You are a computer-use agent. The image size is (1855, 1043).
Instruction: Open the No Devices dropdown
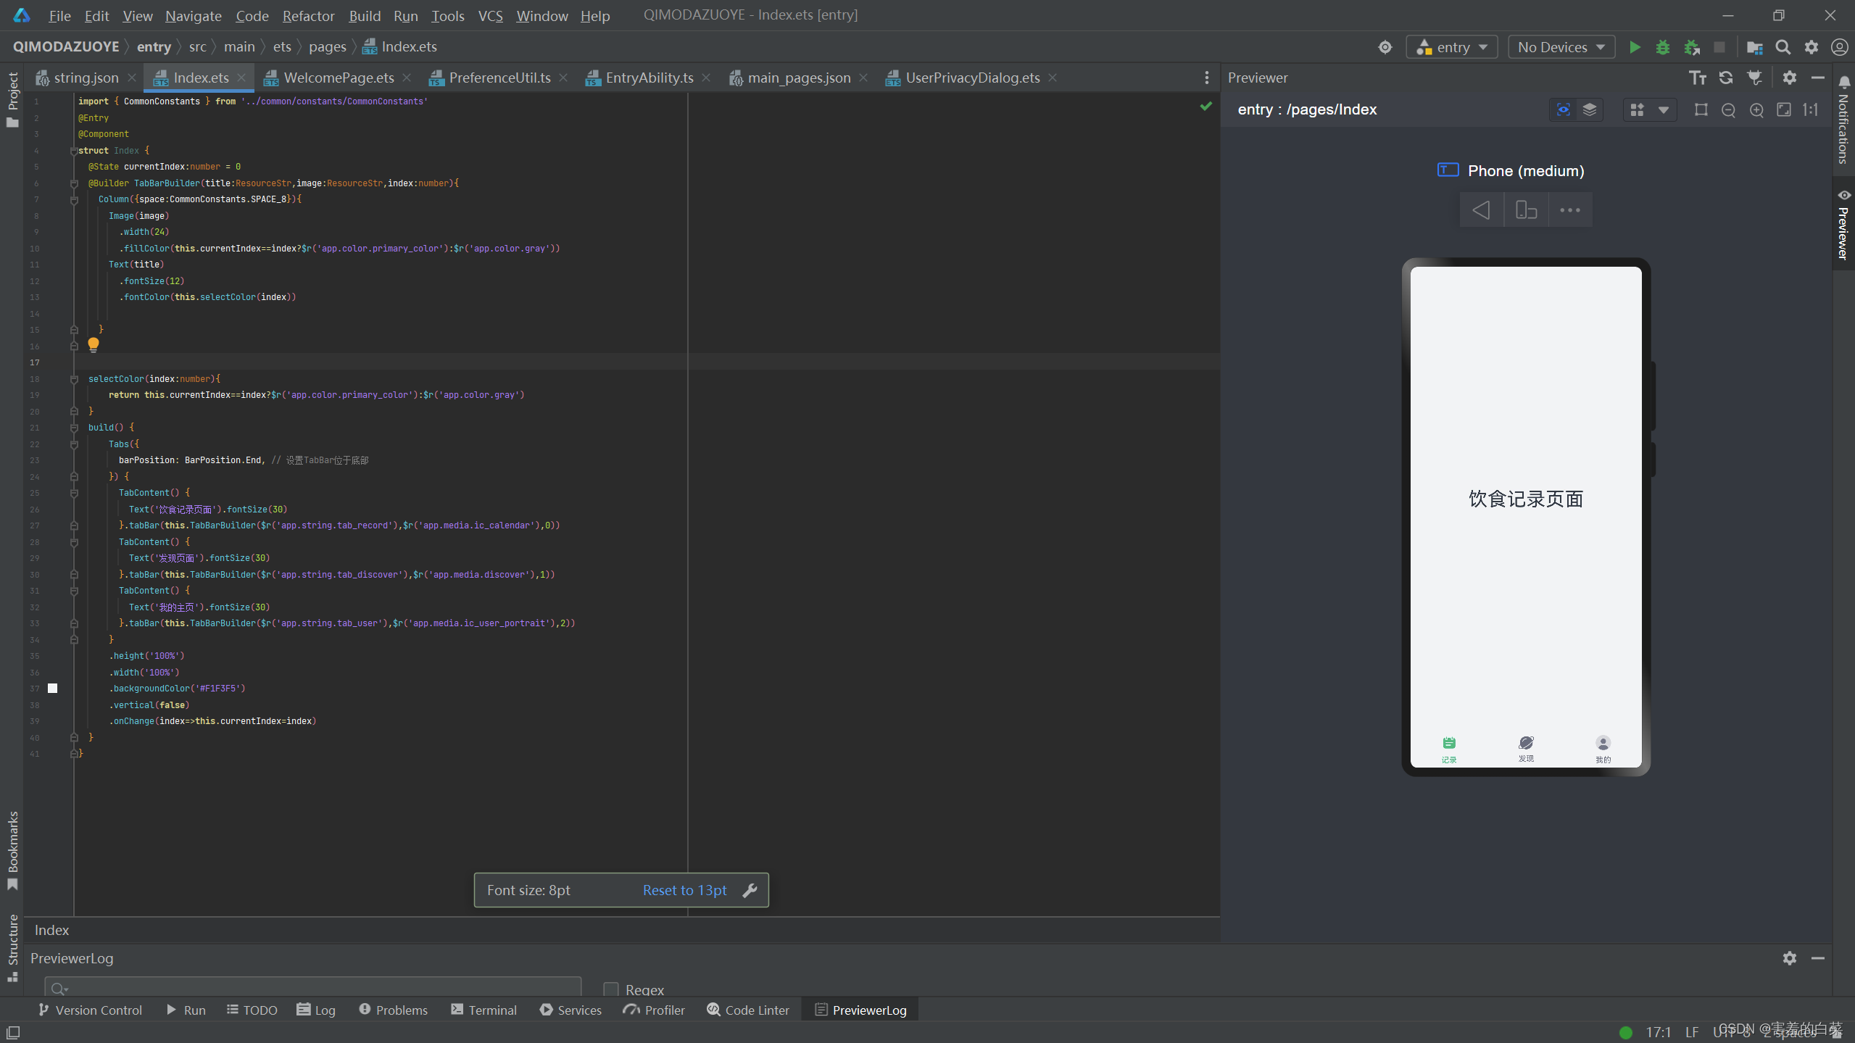click(x=1561, y=47)
